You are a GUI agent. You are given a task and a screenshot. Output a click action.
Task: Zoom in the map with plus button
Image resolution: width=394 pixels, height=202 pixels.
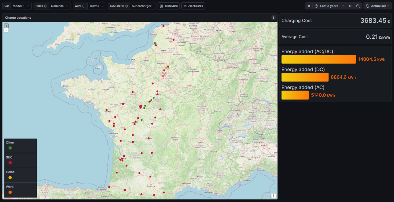pos(6,26)
